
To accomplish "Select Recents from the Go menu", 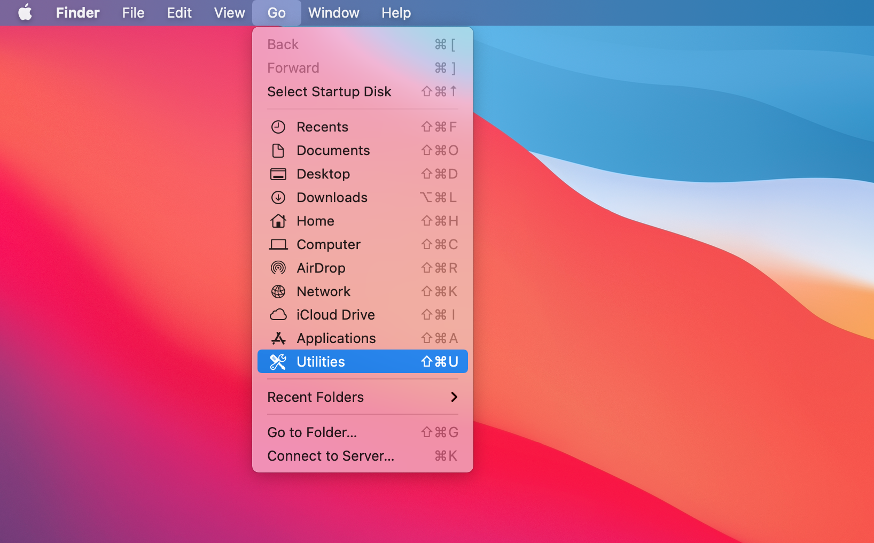I will [x=363, y=127].
